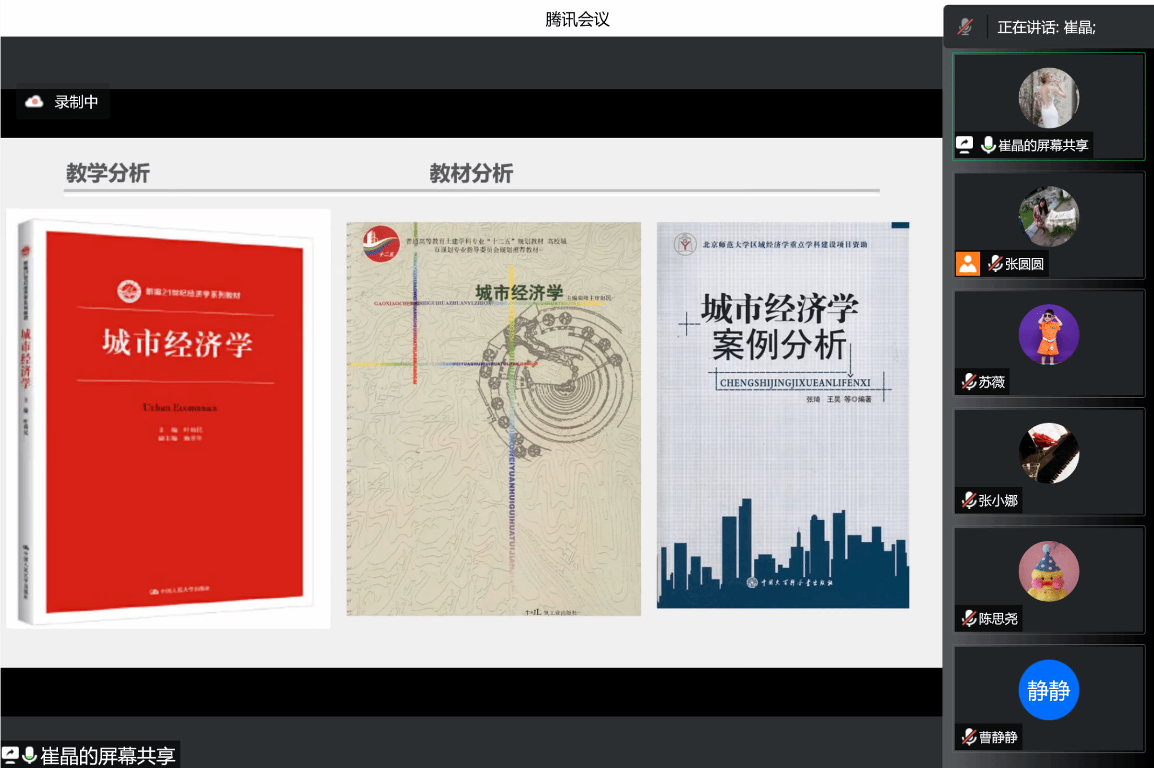
Task: Click the muted microphone icon in speaker bar
Action: point(965,26)
